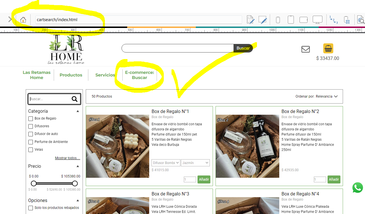This screenshot has height=214, width=365.
Task: Click the magnifier in sidebar search
Action: click(x=75, y=99)
